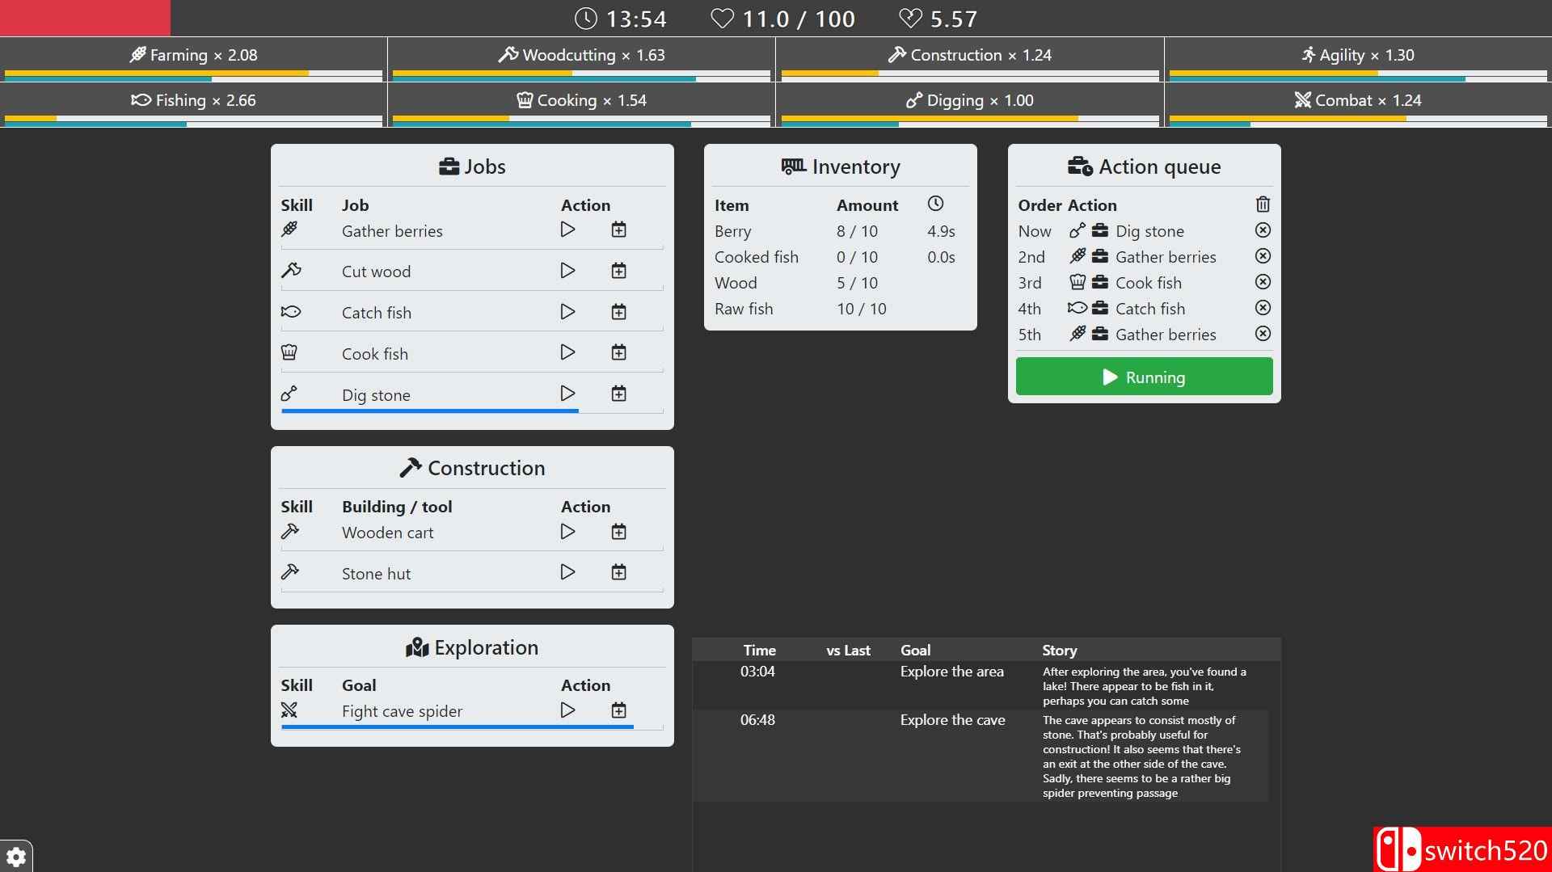The image size is (1552, 872).
Task: Toggle the green Running button
Action: pos(1144,377)
